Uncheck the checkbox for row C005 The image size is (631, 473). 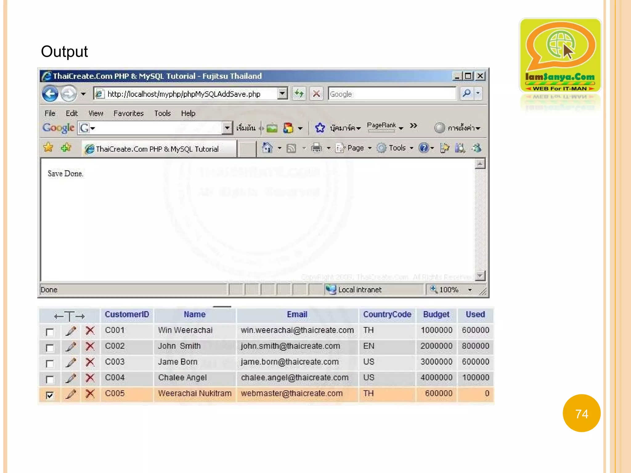pos(50,395)
